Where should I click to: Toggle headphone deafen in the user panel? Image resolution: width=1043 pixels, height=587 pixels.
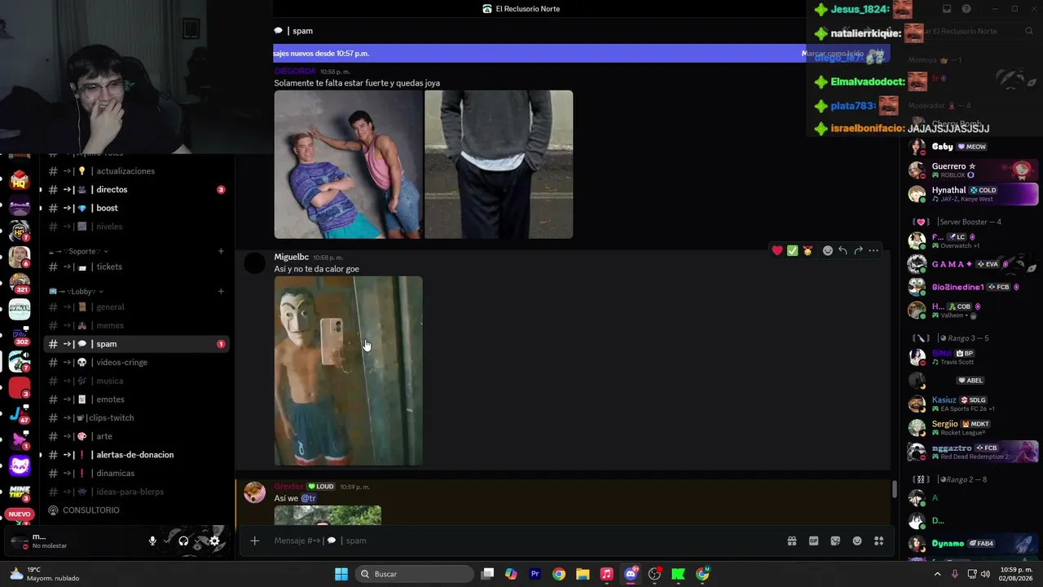coord(183,541)
